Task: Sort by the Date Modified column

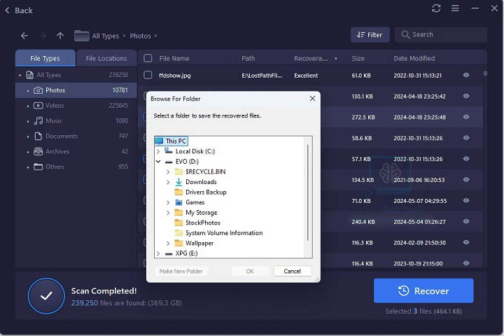Action: pyautogui.click(x=414, y=58)
